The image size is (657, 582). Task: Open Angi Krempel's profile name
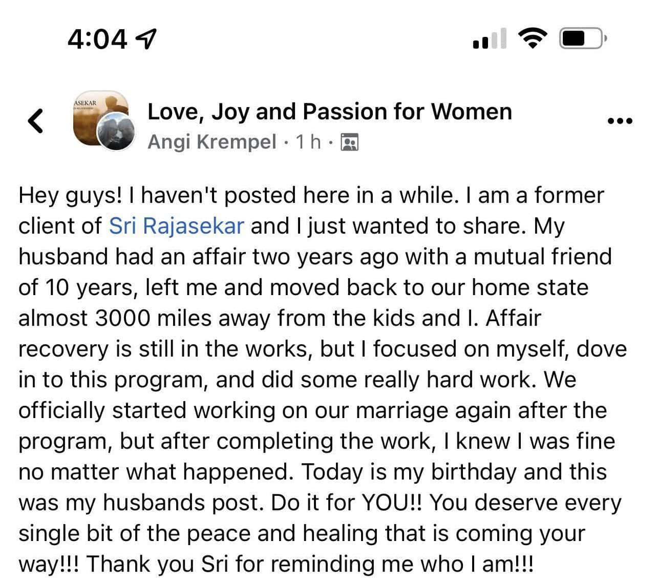pyautogui.click(x=212, y=142)
